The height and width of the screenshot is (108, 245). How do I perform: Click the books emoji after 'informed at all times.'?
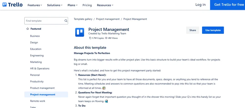pyautogui.click(x=104, y=88)
